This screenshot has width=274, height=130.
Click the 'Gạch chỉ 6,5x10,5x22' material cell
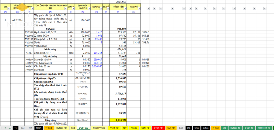click(x=50, y=32)
